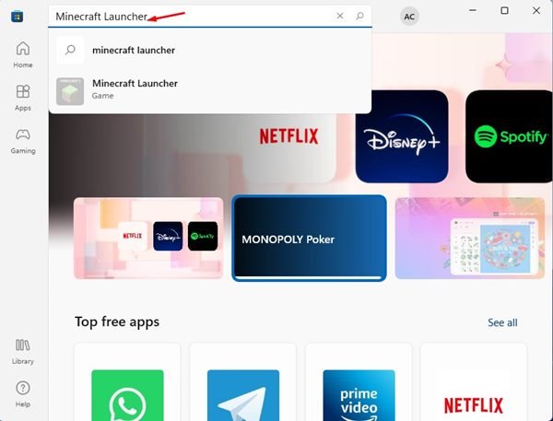The height and width of the screenshot is (421, 553).
Task: Select the pastel design app carousel card
Action: point(470,239)
